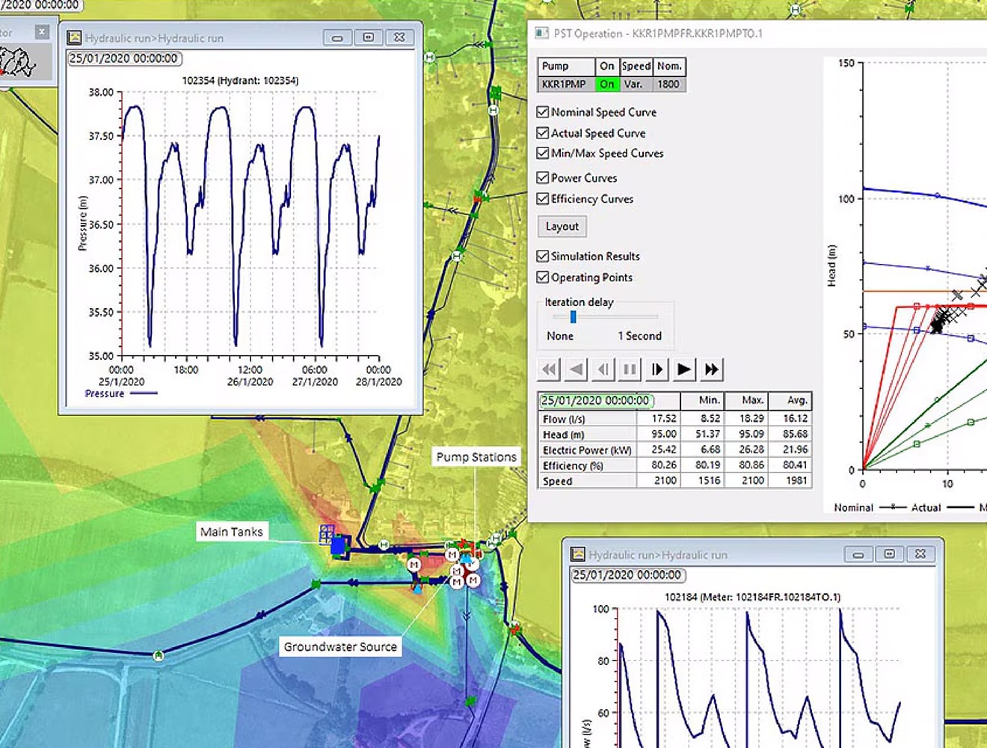Select the KKR1PMP pump row cell
The height and width of the screenshot is (748, 987).
[566, 85]
